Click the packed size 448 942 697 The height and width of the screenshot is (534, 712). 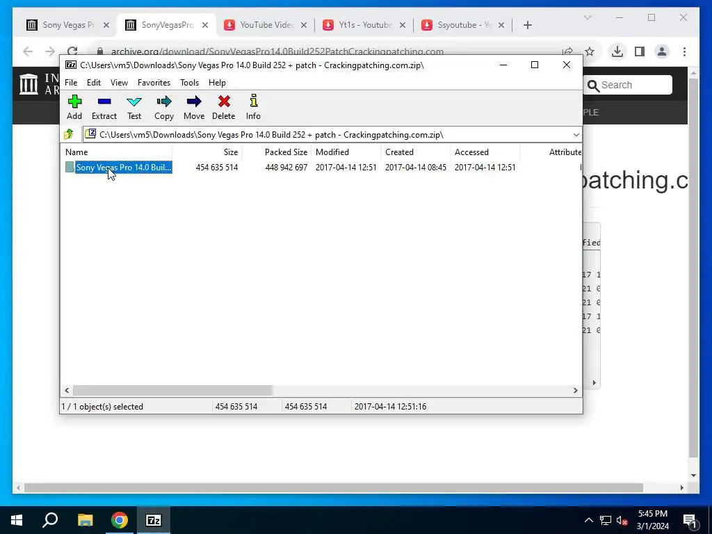click(x=286, y=167)
